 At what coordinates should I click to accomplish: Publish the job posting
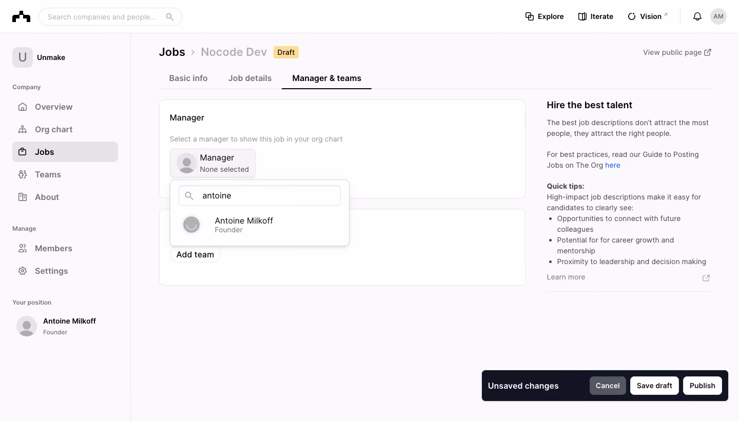click(702, 386)
